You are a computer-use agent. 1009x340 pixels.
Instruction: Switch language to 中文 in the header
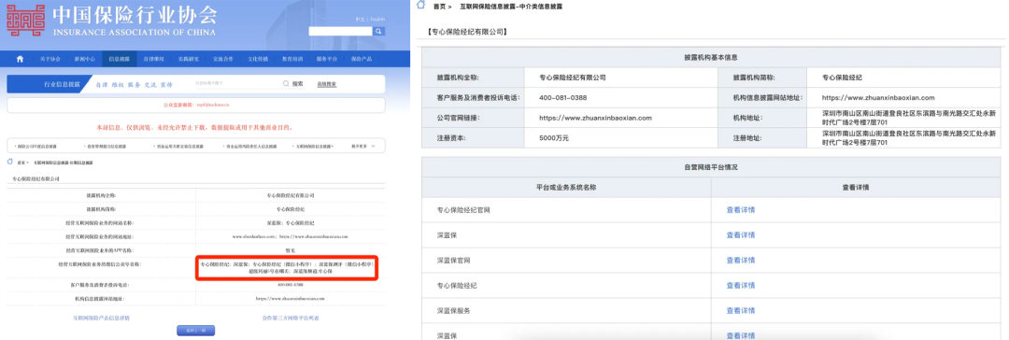(360, 20)
